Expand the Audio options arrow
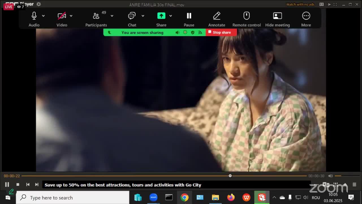 click(43, 16)
